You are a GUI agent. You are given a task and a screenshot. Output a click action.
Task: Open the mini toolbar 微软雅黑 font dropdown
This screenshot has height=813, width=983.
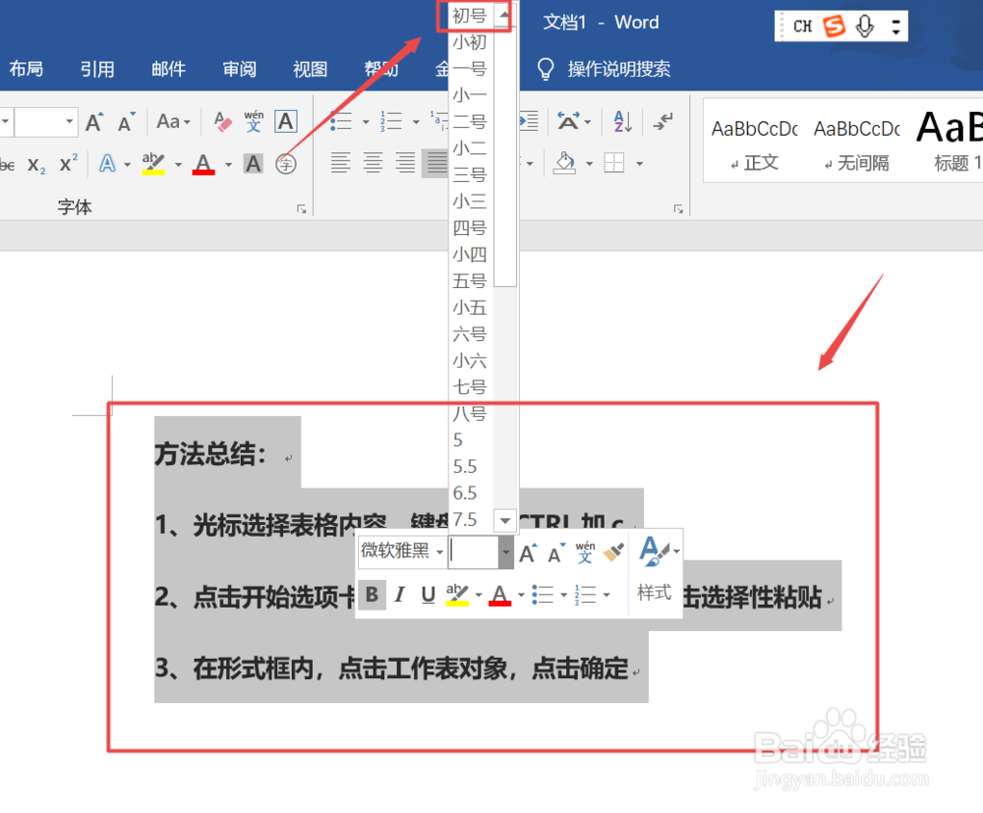(x=439, y=552)
